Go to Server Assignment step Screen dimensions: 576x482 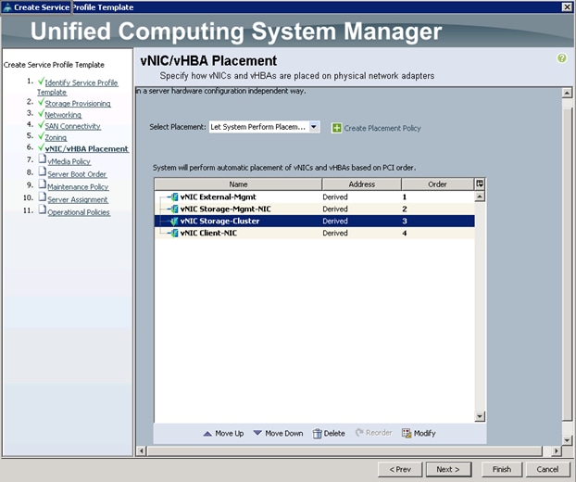click(x=78, y=199)
